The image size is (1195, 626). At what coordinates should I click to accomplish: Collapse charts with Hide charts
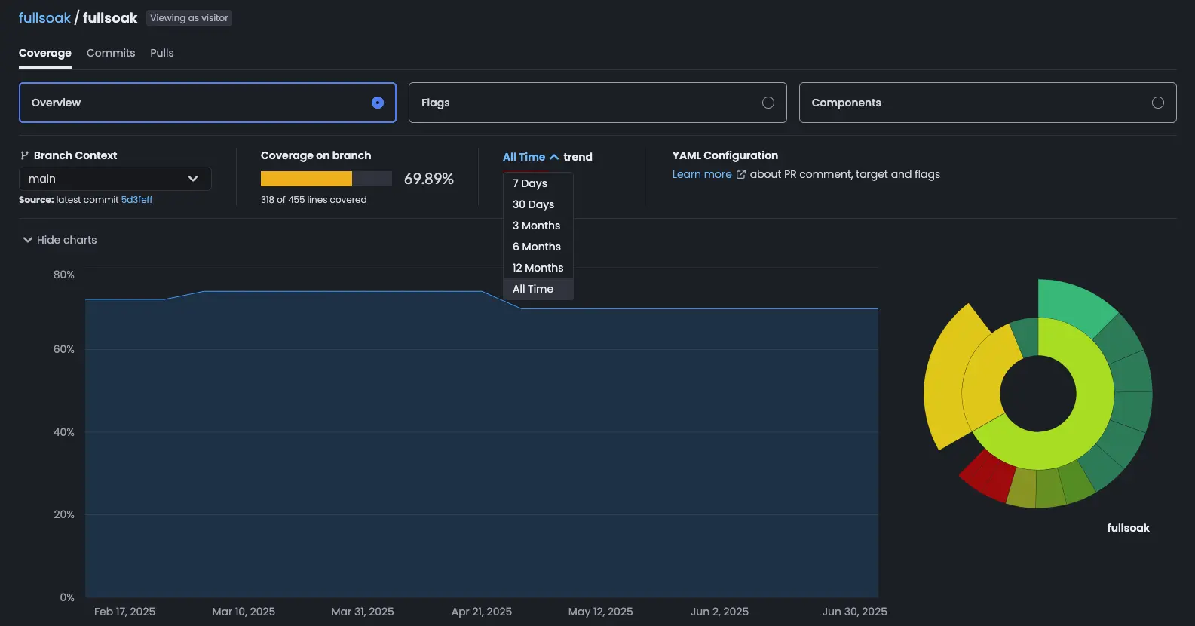click(x=66, y=240)
